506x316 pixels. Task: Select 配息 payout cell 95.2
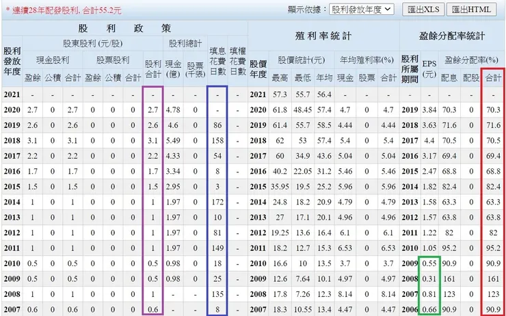(449, 248)
